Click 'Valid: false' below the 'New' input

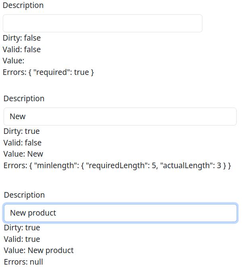point(22,143)
